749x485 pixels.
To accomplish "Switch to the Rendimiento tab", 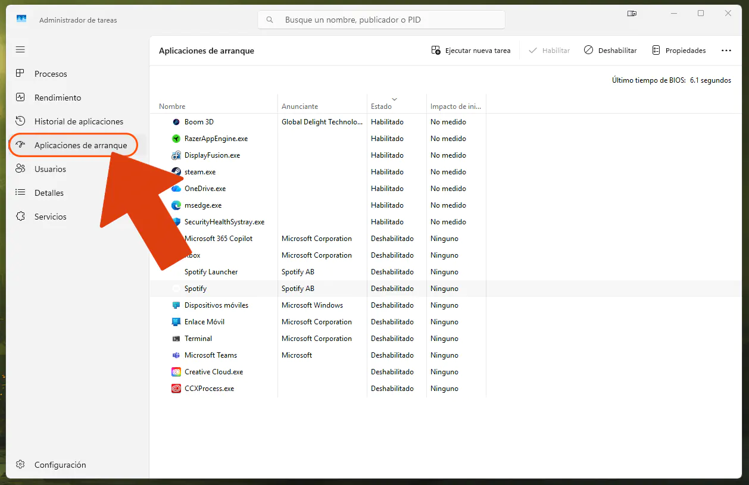I will pyautogui.click(x=58, y=98).
